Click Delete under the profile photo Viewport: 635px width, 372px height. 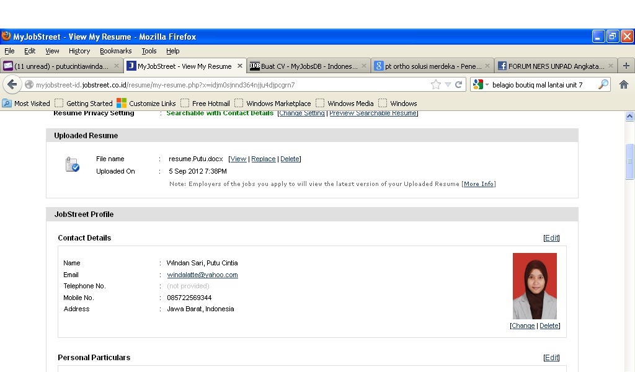(549, 325)
